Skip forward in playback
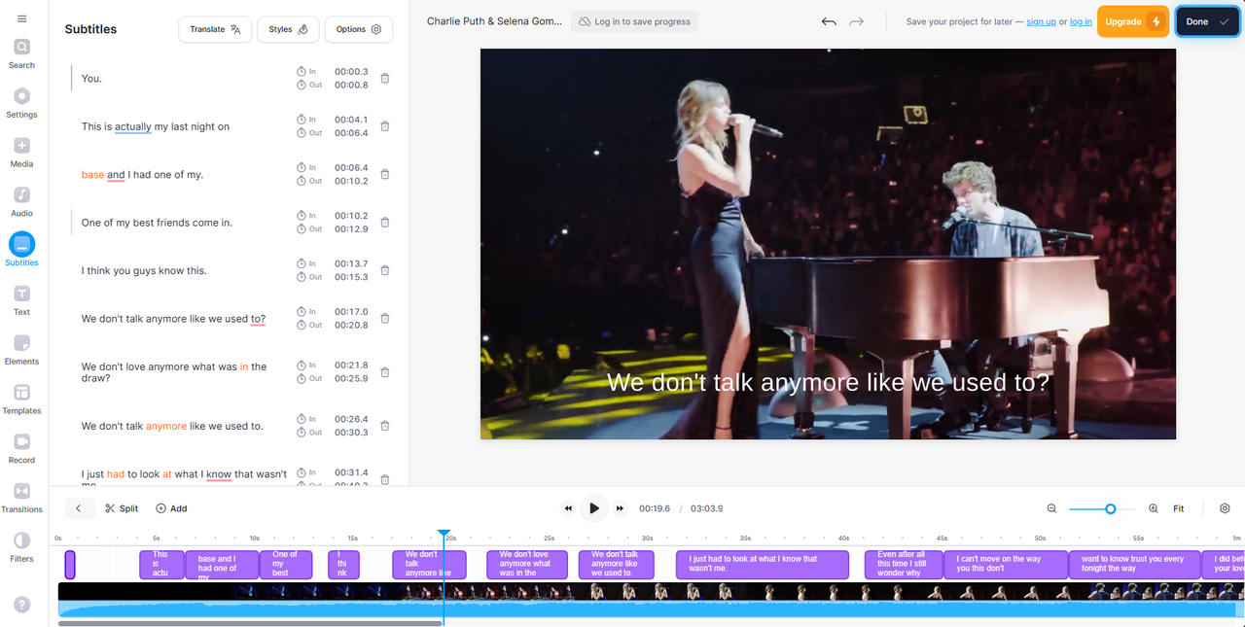Viewport: 1245px width, 627px height. tap(620, 508)
